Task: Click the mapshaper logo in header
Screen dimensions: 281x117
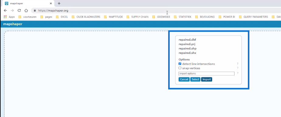Action: [13, 24]
